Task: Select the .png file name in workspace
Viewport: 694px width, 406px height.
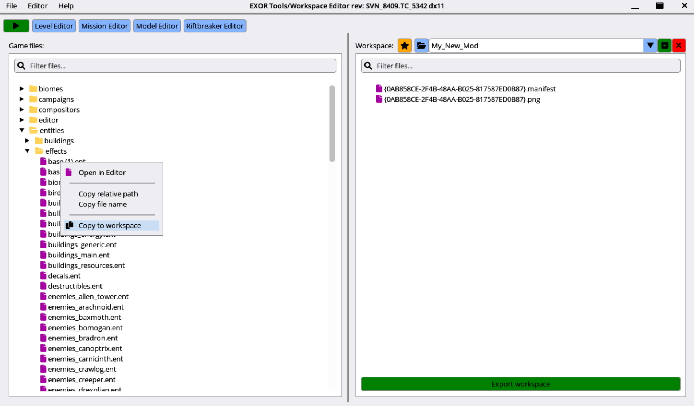Action: pos(462,99)
